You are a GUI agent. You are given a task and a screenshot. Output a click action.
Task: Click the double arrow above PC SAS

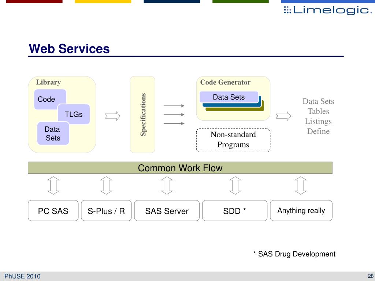point(53,186)
